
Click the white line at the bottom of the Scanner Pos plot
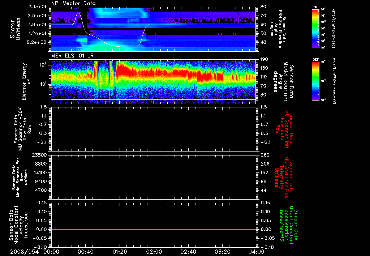(x=154, y=196)
